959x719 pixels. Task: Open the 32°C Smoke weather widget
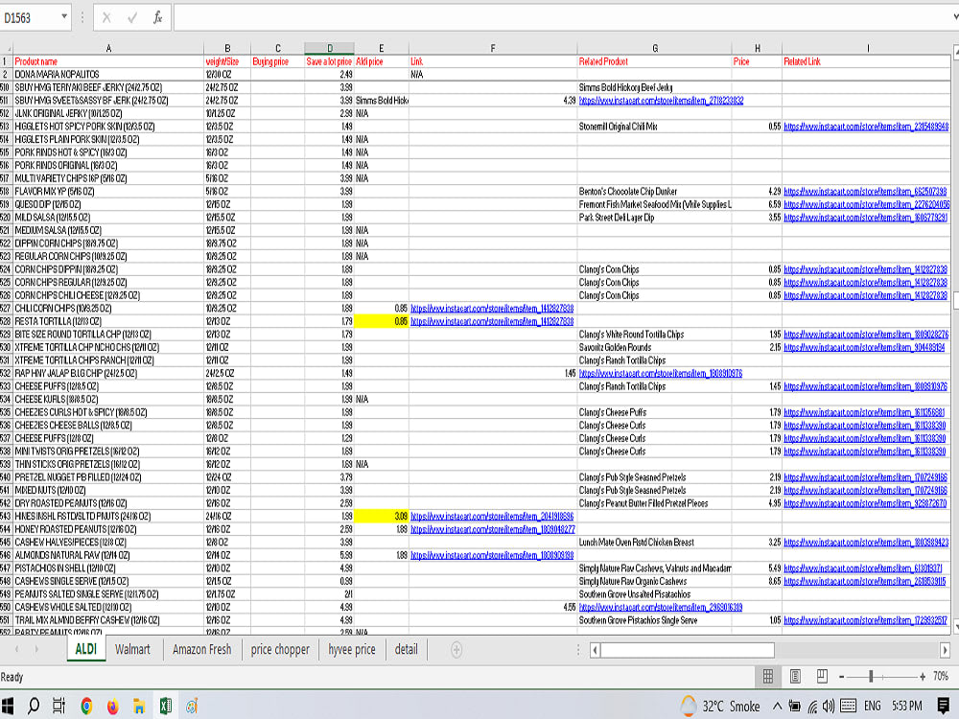click(x=720, y=707)
